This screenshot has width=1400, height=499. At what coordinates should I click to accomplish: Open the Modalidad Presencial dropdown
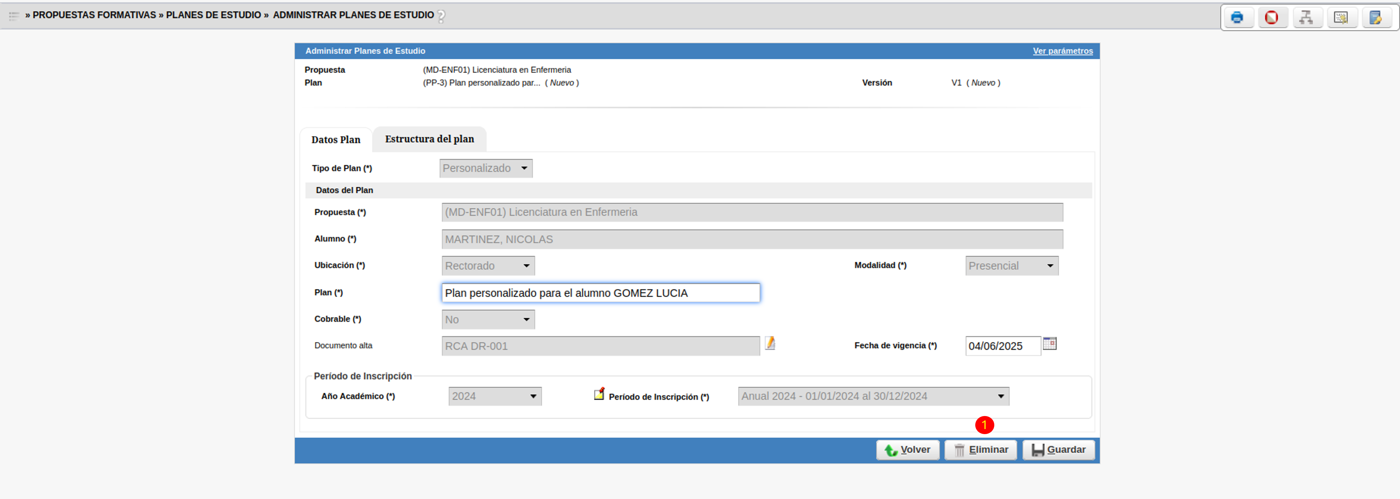point(1011,266)
